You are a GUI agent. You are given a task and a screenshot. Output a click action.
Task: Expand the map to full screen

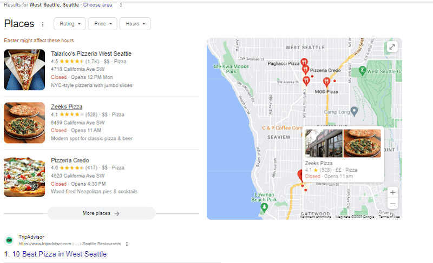392,47
